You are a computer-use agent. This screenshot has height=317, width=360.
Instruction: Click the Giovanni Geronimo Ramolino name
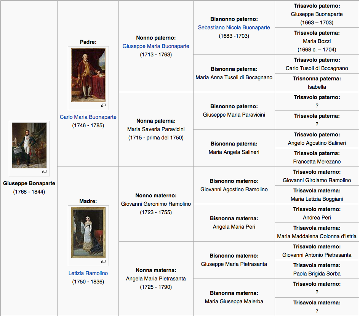(156, 204)
